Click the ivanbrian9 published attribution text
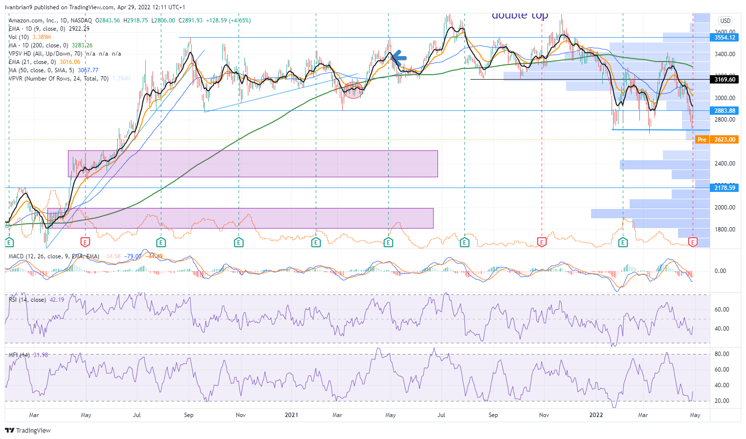Viewport: 746px width, 439px height. point(95,7)
